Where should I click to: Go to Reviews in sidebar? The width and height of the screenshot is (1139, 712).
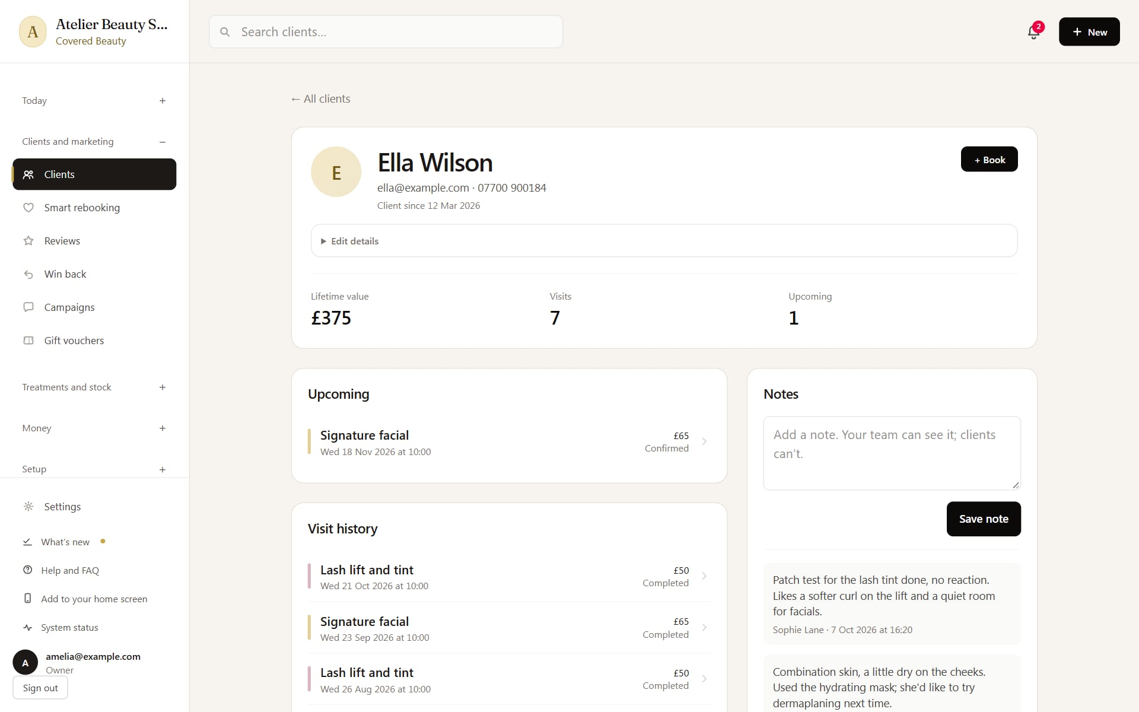pyautogui.click(x=94, y=241)
